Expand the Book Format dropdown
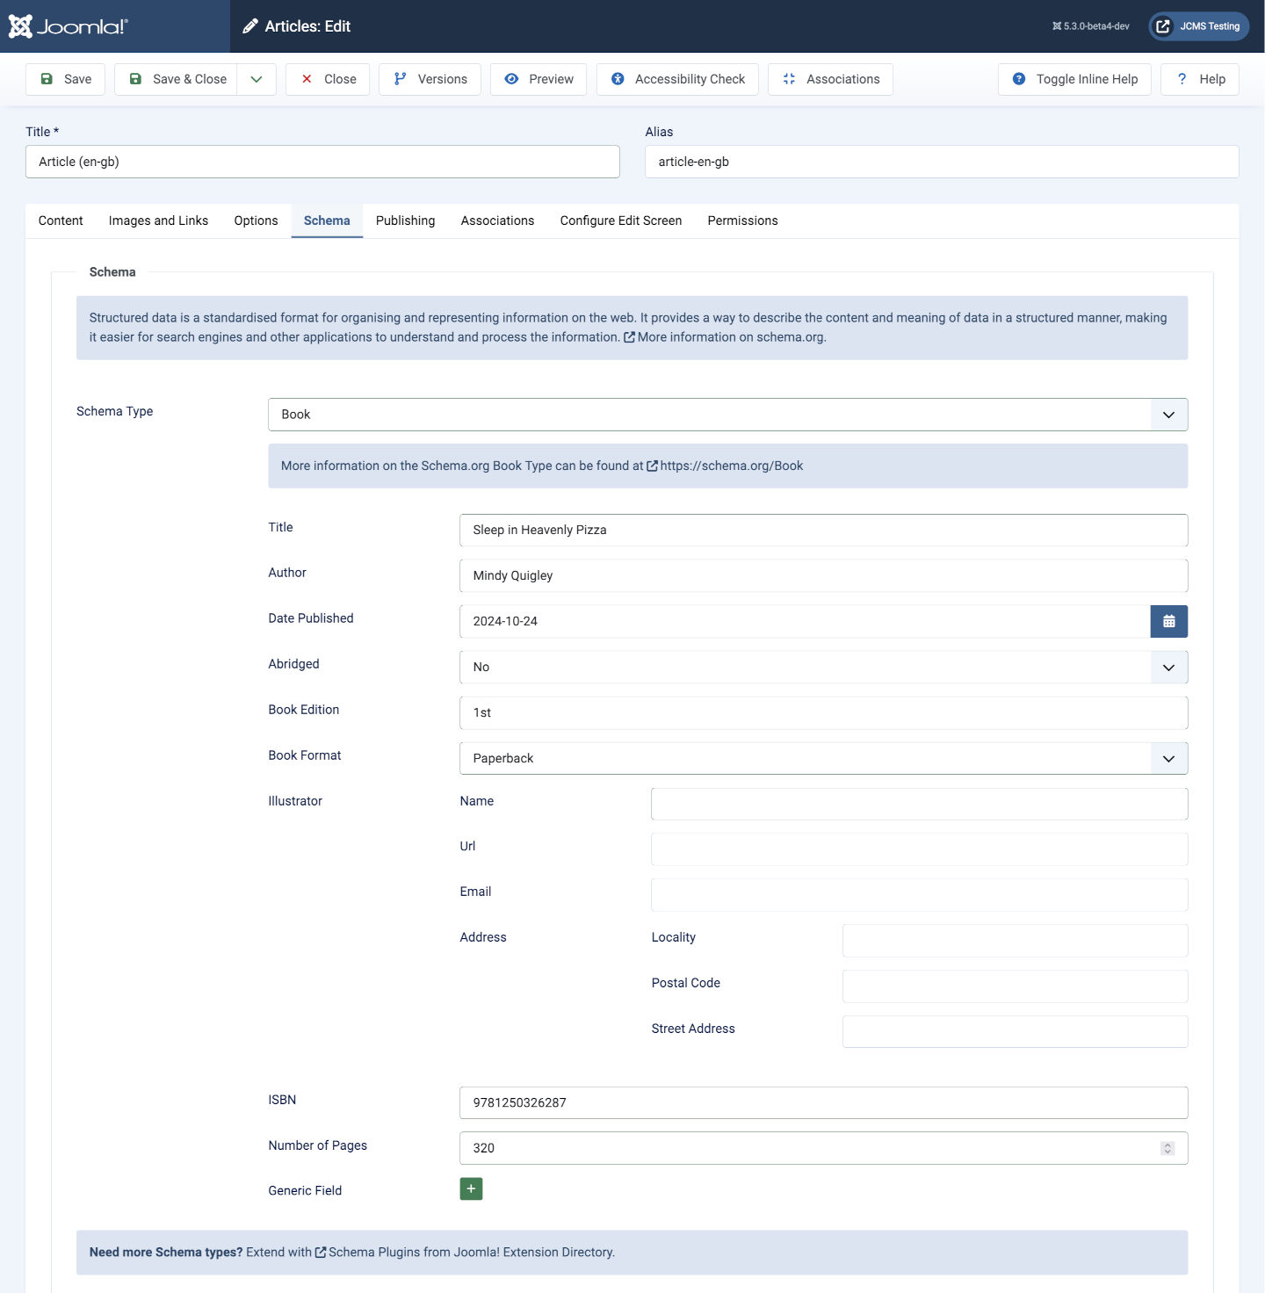 tap(823, 759)
